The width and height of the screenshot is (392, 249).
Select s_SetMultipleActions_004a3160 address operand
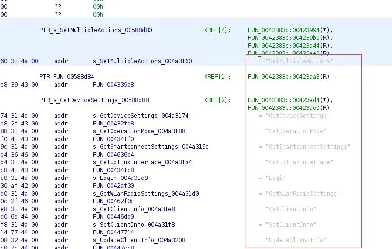(143, 61)
